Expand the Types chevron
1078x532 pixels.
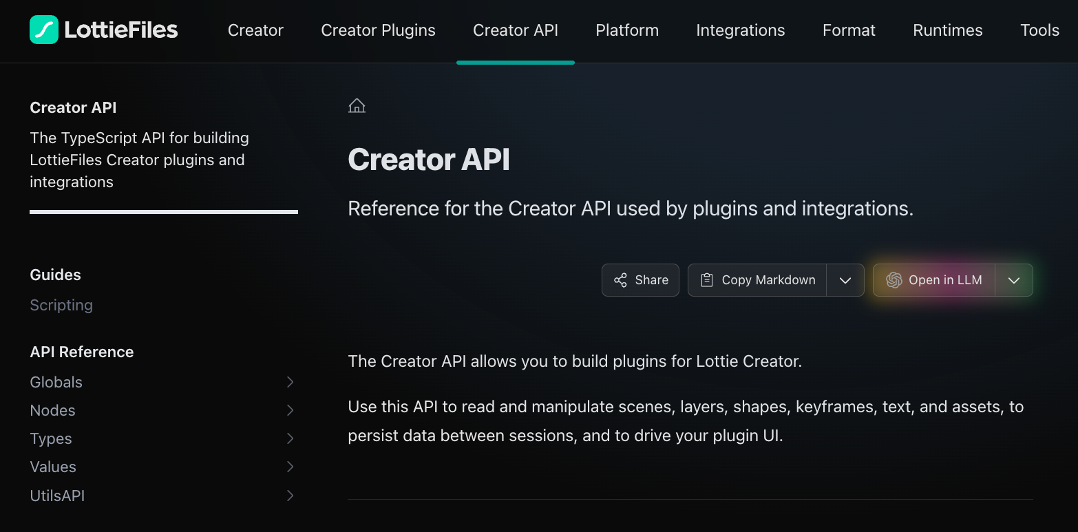290,438
